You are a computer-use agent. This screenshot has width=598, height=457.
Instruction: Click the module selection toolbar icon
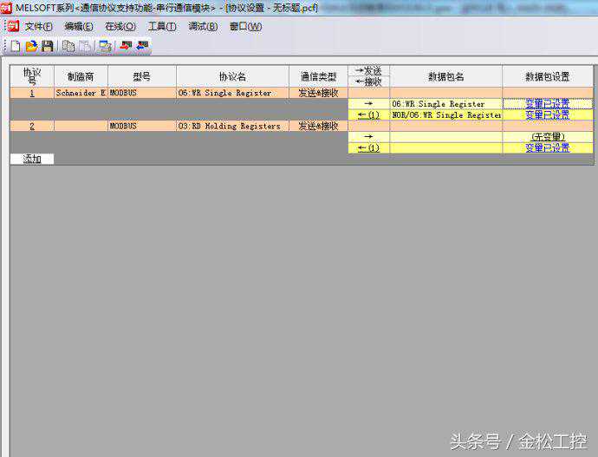point(105,45)
